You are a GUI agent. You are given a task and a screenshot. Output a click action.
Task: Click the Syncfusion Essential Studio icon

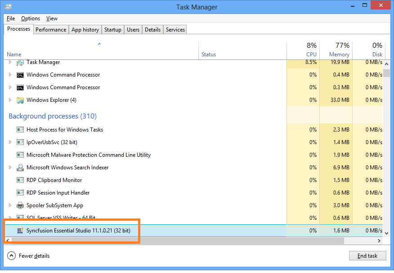[x=20, y=231]
